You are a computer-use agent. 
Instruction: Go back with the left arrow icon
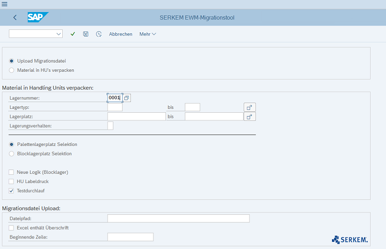(15, 17)
